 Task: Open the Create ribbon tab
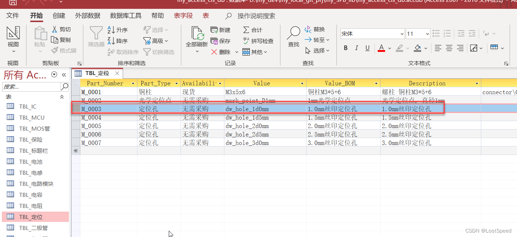coord(59,16)
